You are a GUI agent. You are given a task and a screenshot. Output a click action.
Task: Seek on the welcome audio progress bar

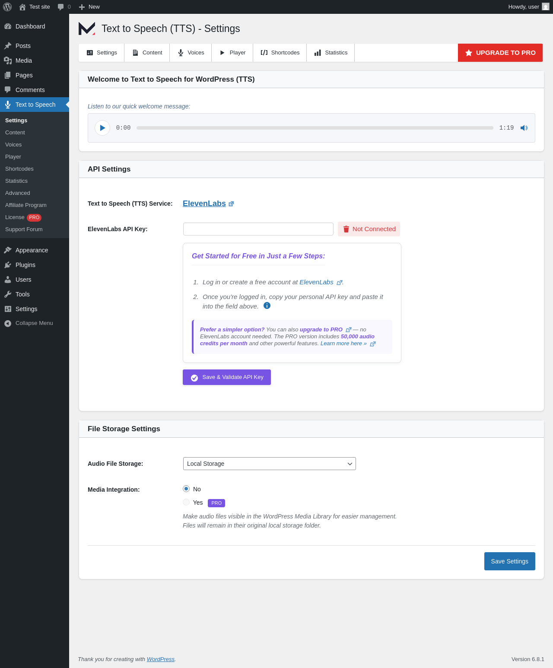[x=315, y=128]
